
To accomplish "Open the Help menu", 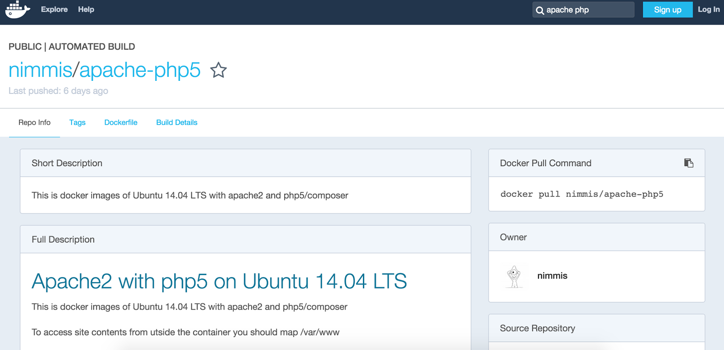I will tap(86, 9).
